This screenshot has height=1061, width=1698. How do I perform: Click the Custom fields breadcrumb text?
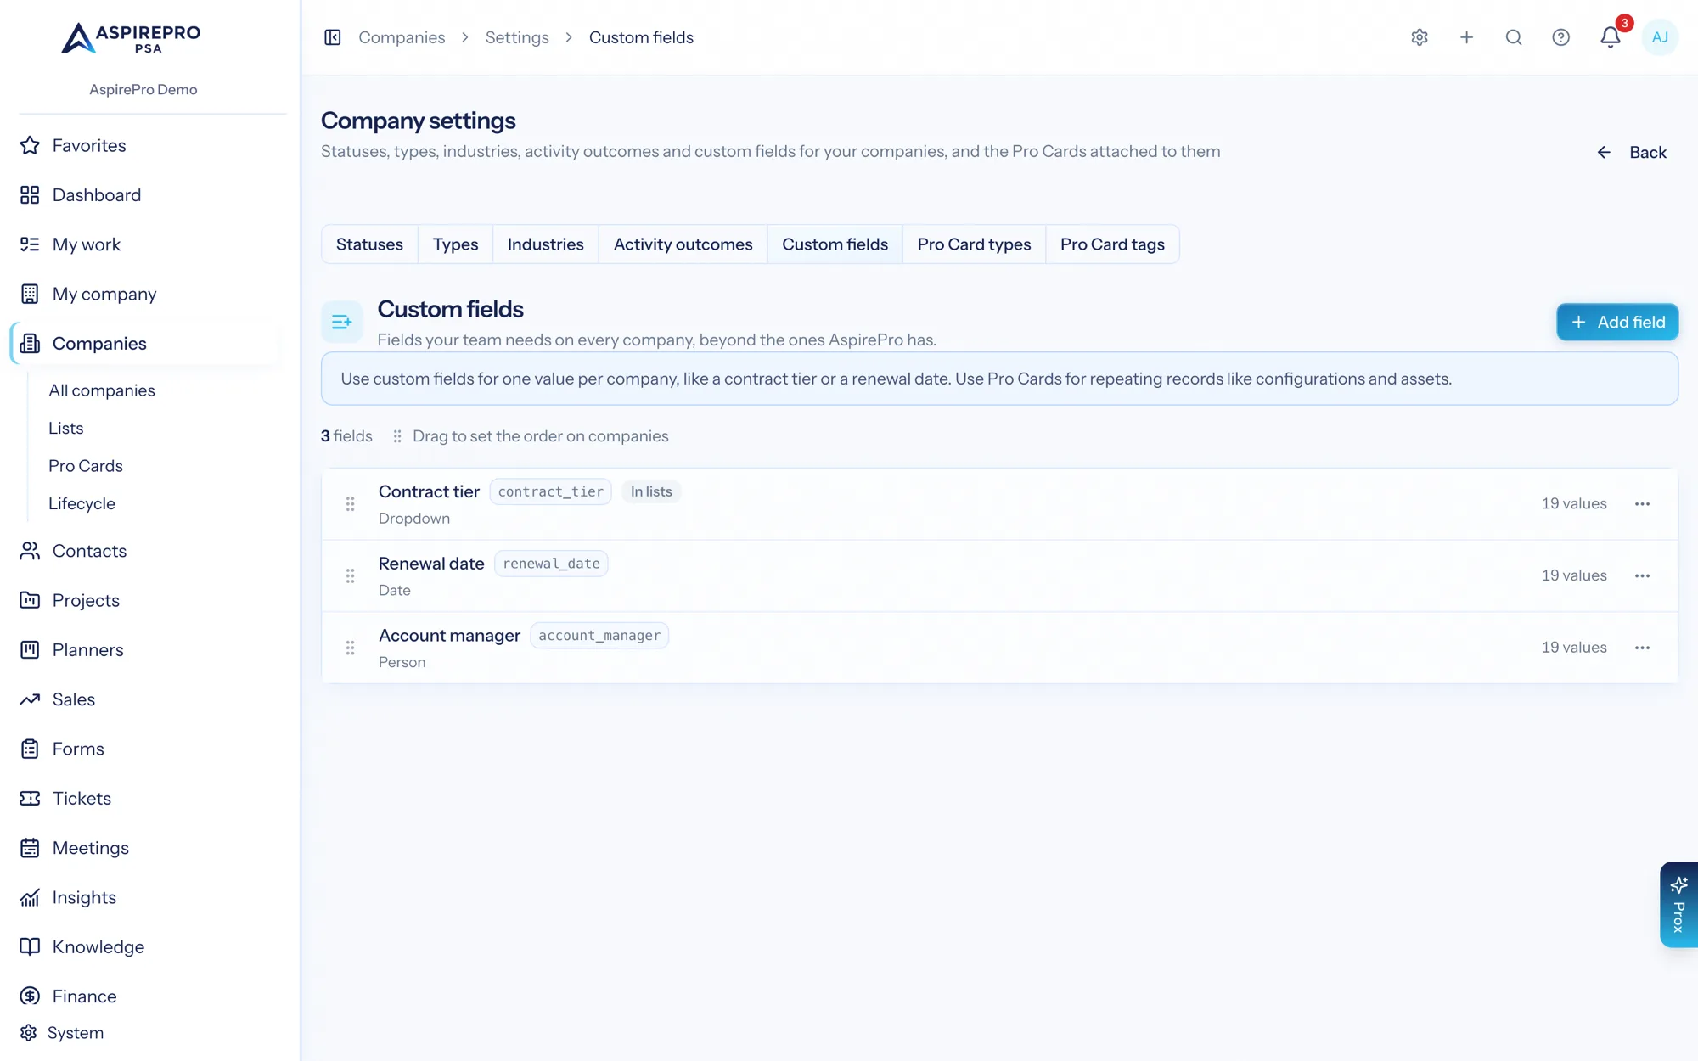point(641,37)
